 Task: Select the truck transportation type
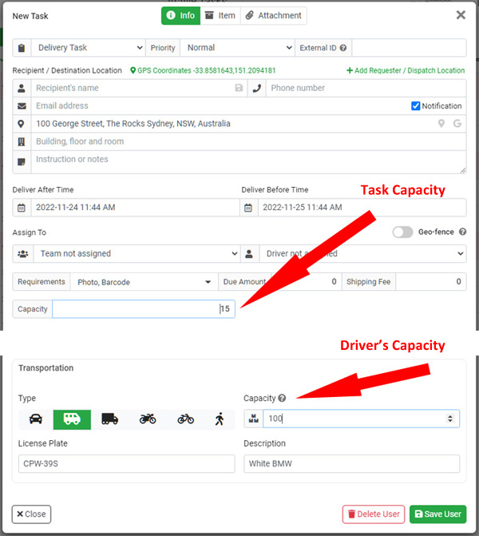click(x=109, y=419)
